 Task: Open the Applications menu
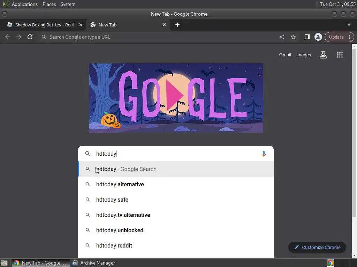pos(25,4)
